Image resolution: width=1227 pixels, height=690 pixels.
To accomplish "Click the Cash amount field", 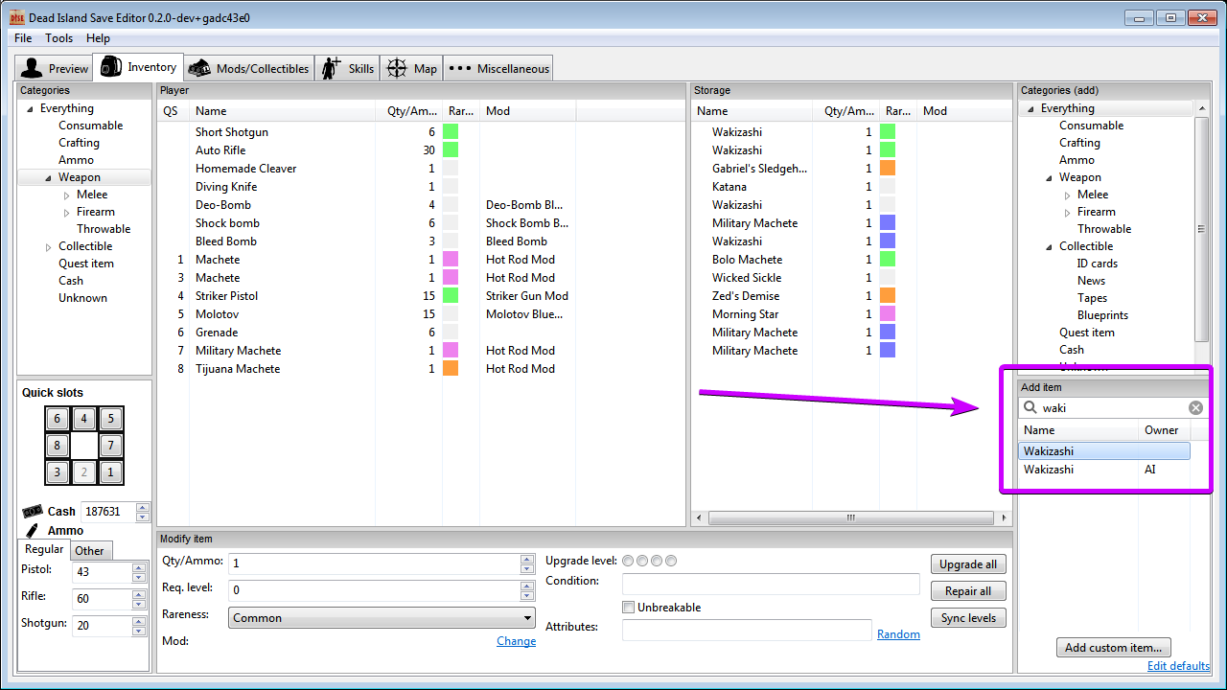I will 107,512.
